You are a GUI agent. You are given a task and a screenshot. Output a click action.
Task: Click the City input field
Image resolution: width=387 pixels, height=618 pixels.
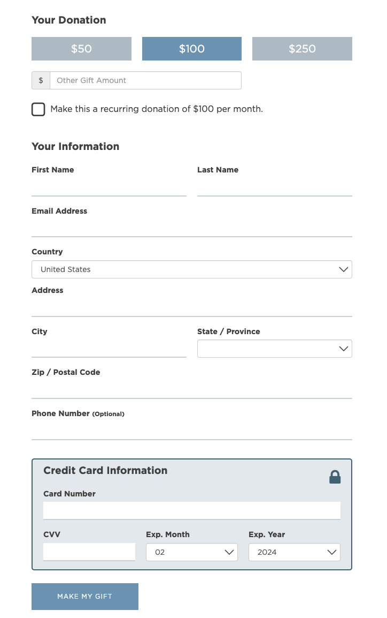coord(109,348)
